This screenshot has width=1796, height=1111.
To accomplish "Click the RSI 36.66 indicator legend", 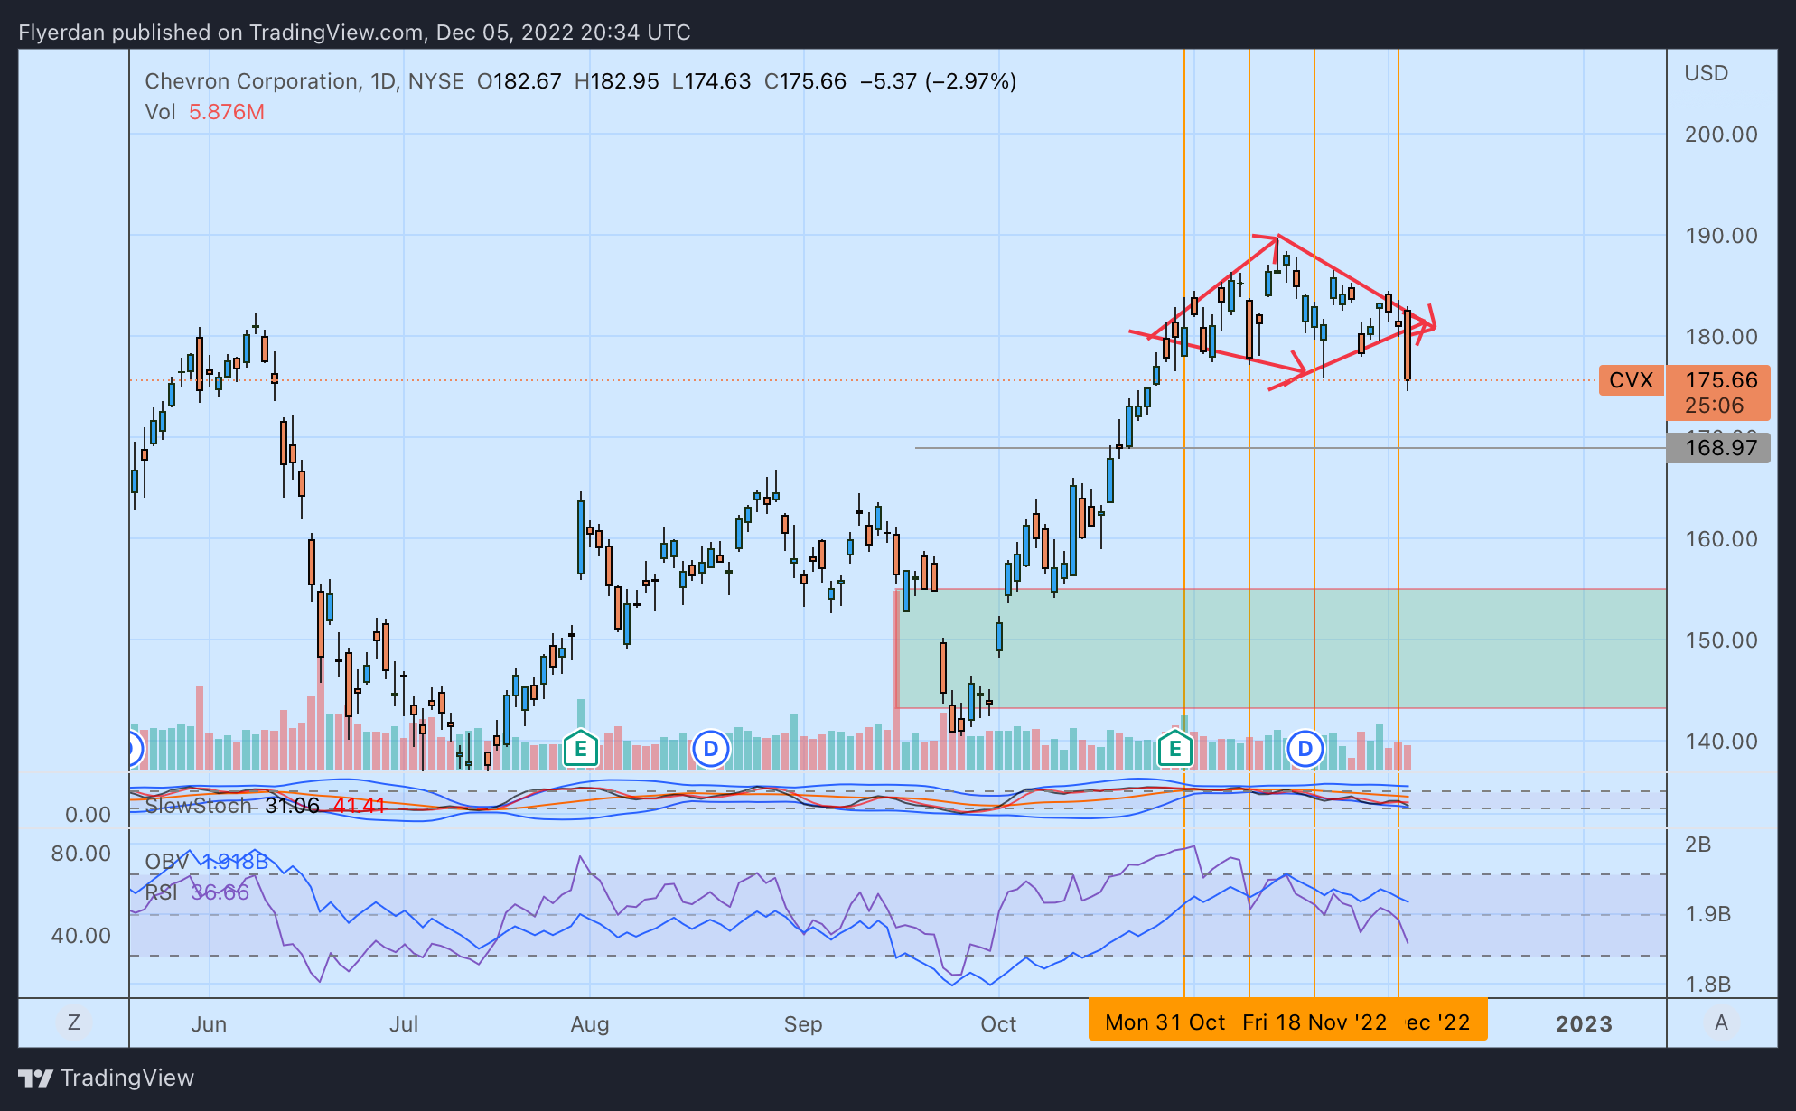I will [197, 892].
